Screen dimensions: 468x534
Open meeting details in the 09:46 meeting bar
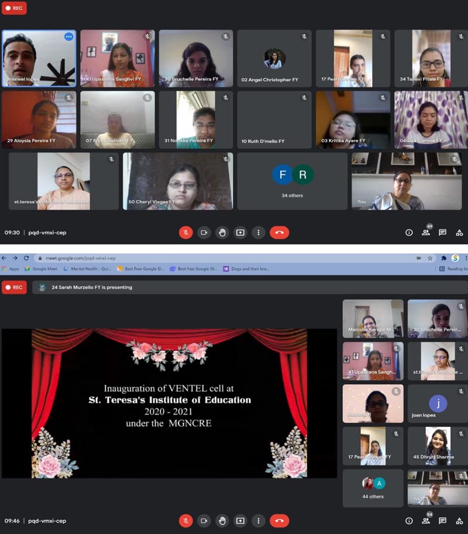[x=409, y=521]
